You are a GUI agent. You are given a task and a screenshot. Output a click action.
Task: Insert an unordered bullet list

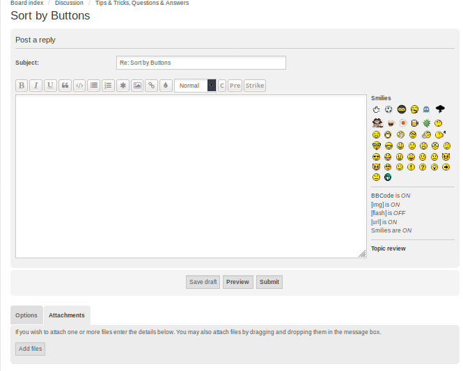tap(93, 86)
